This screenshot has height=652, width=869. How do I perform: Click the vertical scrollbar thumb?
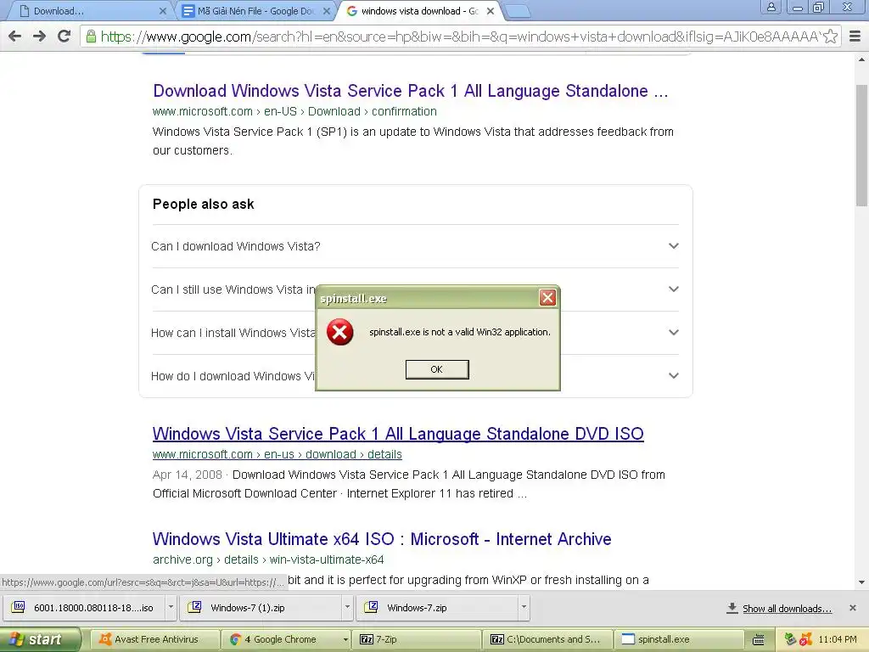point(861,145)
